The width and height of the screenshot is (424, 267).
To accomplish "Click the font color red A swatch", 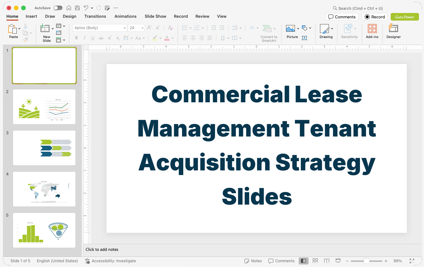I will [x=167, y=38].
